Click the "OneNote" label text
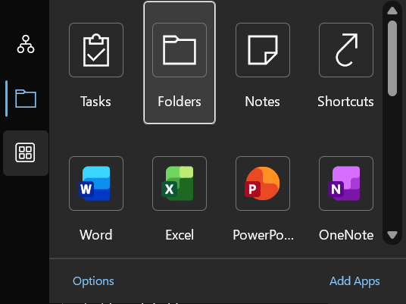The height and width of the screenshot is (304, 406). [346, 235]
